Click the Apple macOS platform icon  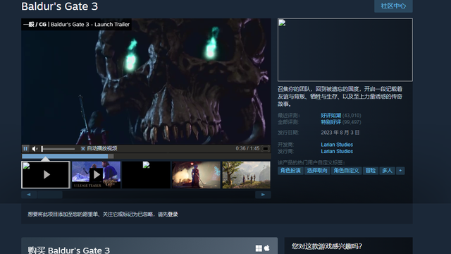pos(267,248)
